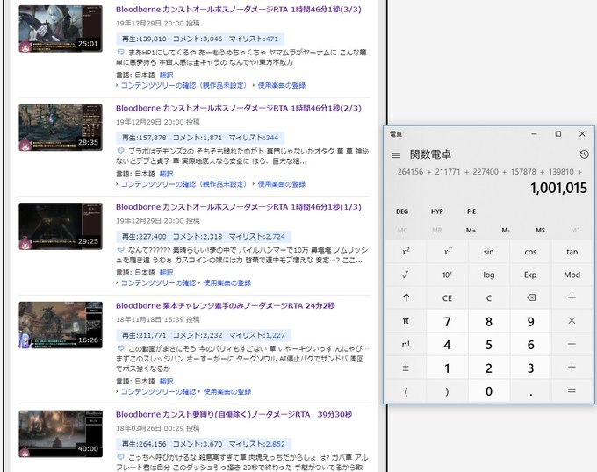597x472 pixels.
Task: Click the factorial n! button
Action: tap(406, 345)
